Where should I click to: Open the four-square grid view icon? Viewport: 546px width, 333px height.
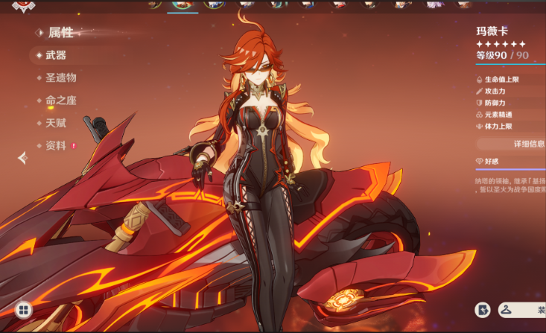coord(24,310)
